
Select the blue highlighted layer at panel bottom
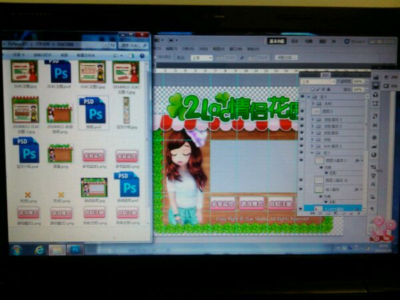pyautogui.click(x=333, y=209)
